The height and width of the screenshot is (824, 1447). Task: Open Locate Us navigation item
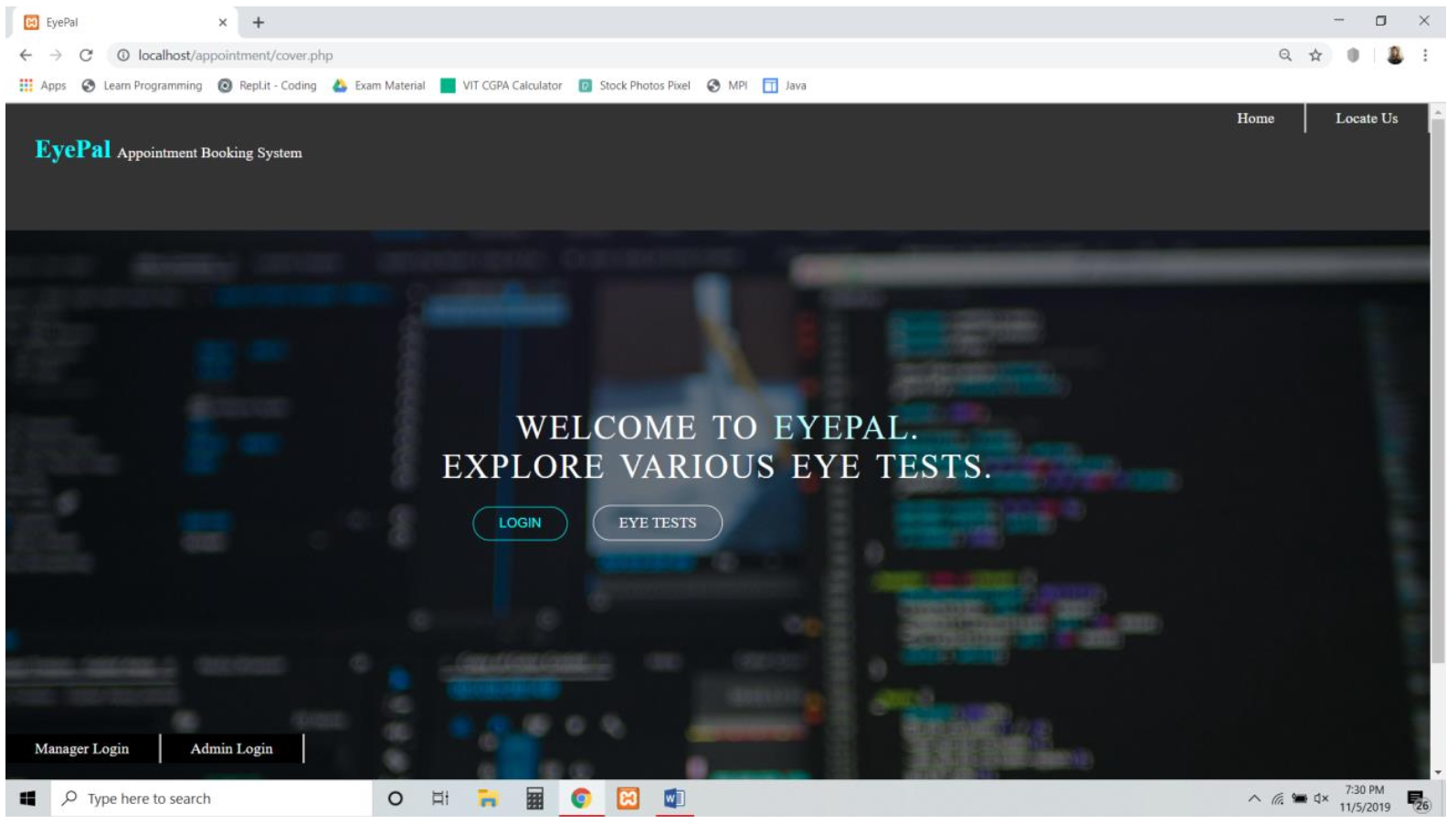point(1366,119)
